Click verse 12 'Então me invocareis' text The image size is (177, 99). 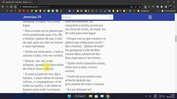tap(43, 54)
